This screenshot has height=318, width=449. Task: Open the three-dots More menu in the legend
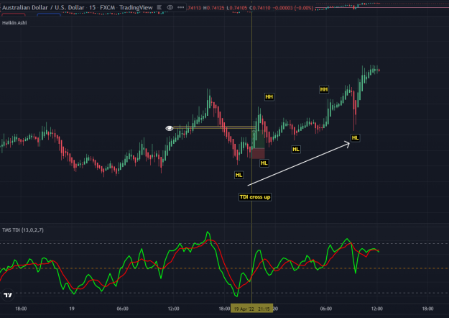(x=181, y=7)
